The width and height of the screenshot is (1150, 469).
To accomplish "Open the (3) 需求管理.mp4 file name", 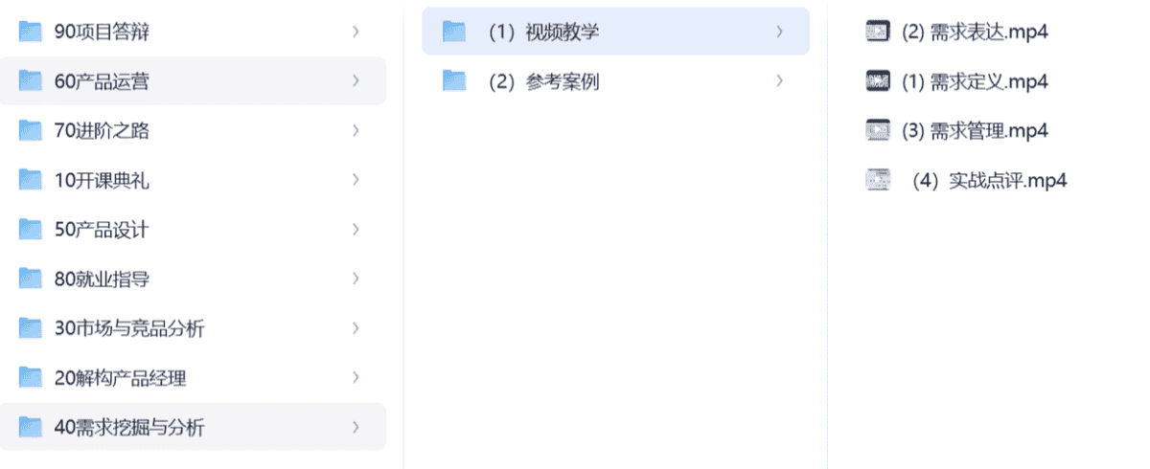I will coord(975,130).
